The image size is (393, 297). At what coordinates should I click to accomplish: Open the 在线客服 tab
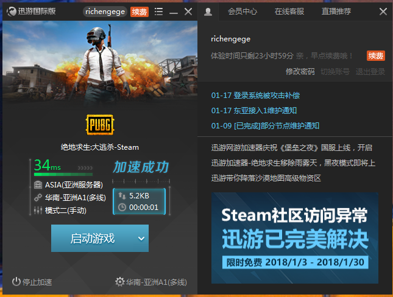(289, 12)
